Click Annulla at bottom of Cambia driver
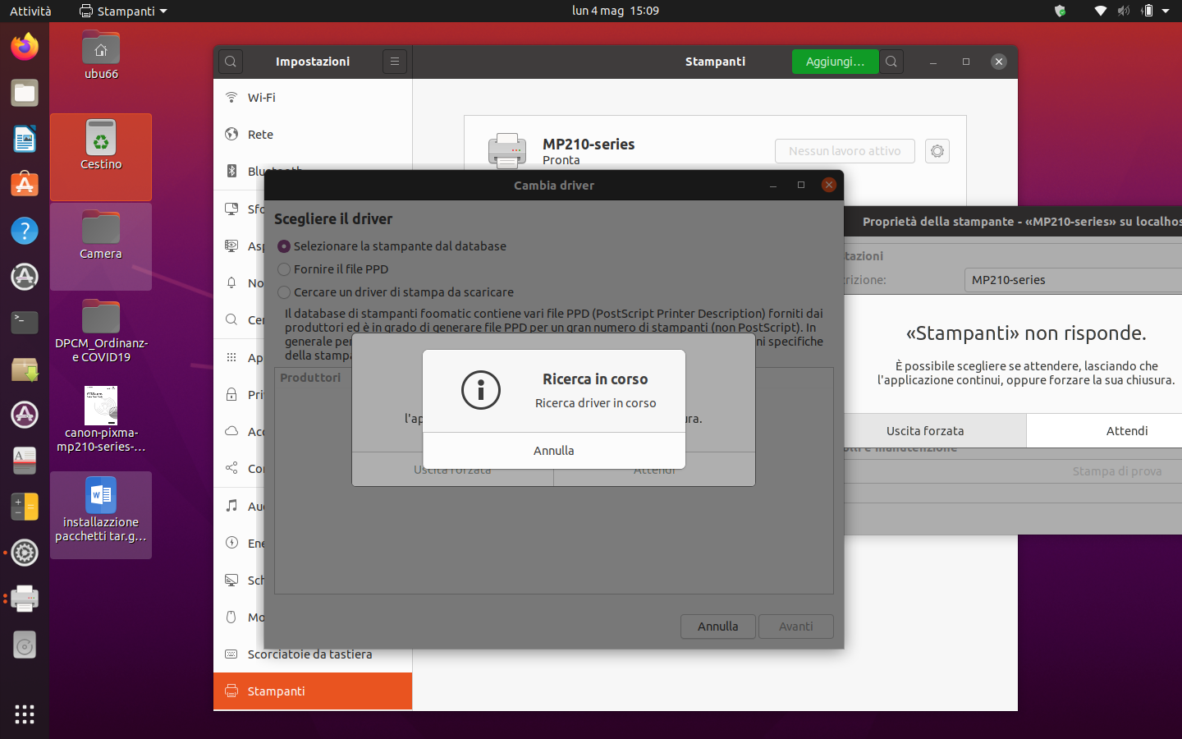 718,627
